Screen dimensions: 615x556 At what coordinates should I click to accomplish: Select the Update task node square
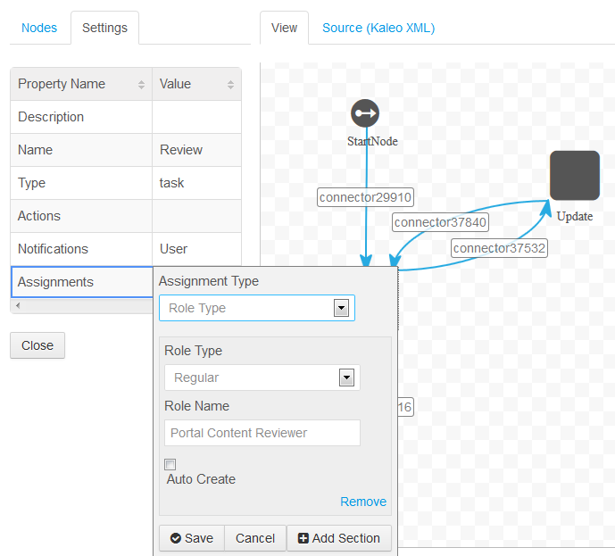(x=575, y=175)
